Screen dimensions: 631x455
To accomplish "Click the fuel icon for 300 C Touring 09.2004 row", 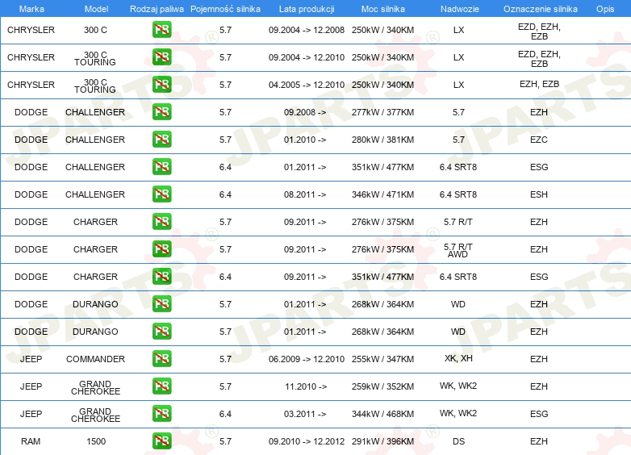I will [161, 57].
